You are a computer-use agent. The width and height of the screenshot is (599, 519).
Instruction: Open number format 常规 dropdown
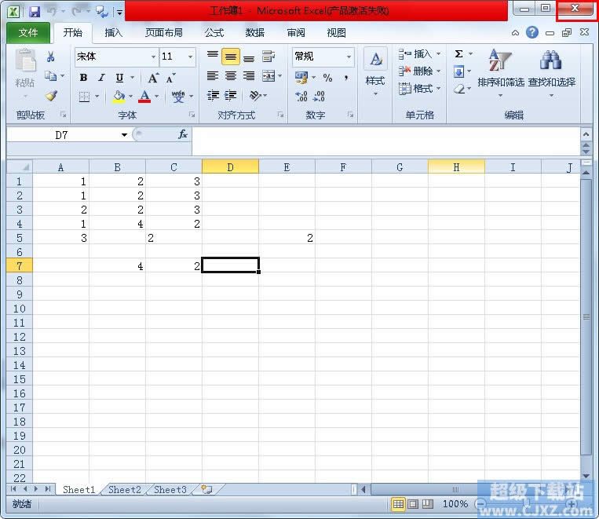[349, 57]
